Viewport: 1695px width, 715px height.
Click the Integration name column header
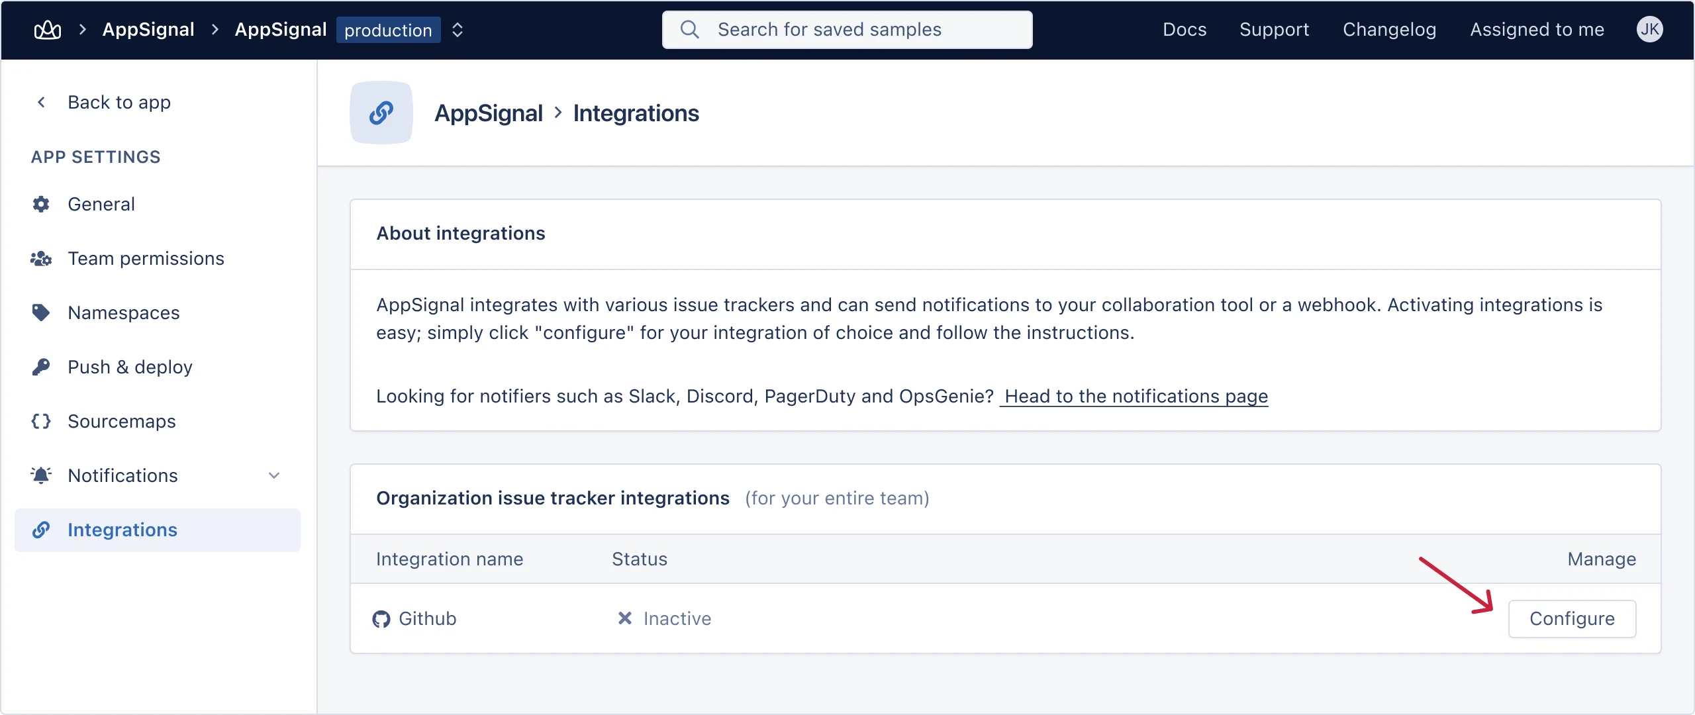450,559
